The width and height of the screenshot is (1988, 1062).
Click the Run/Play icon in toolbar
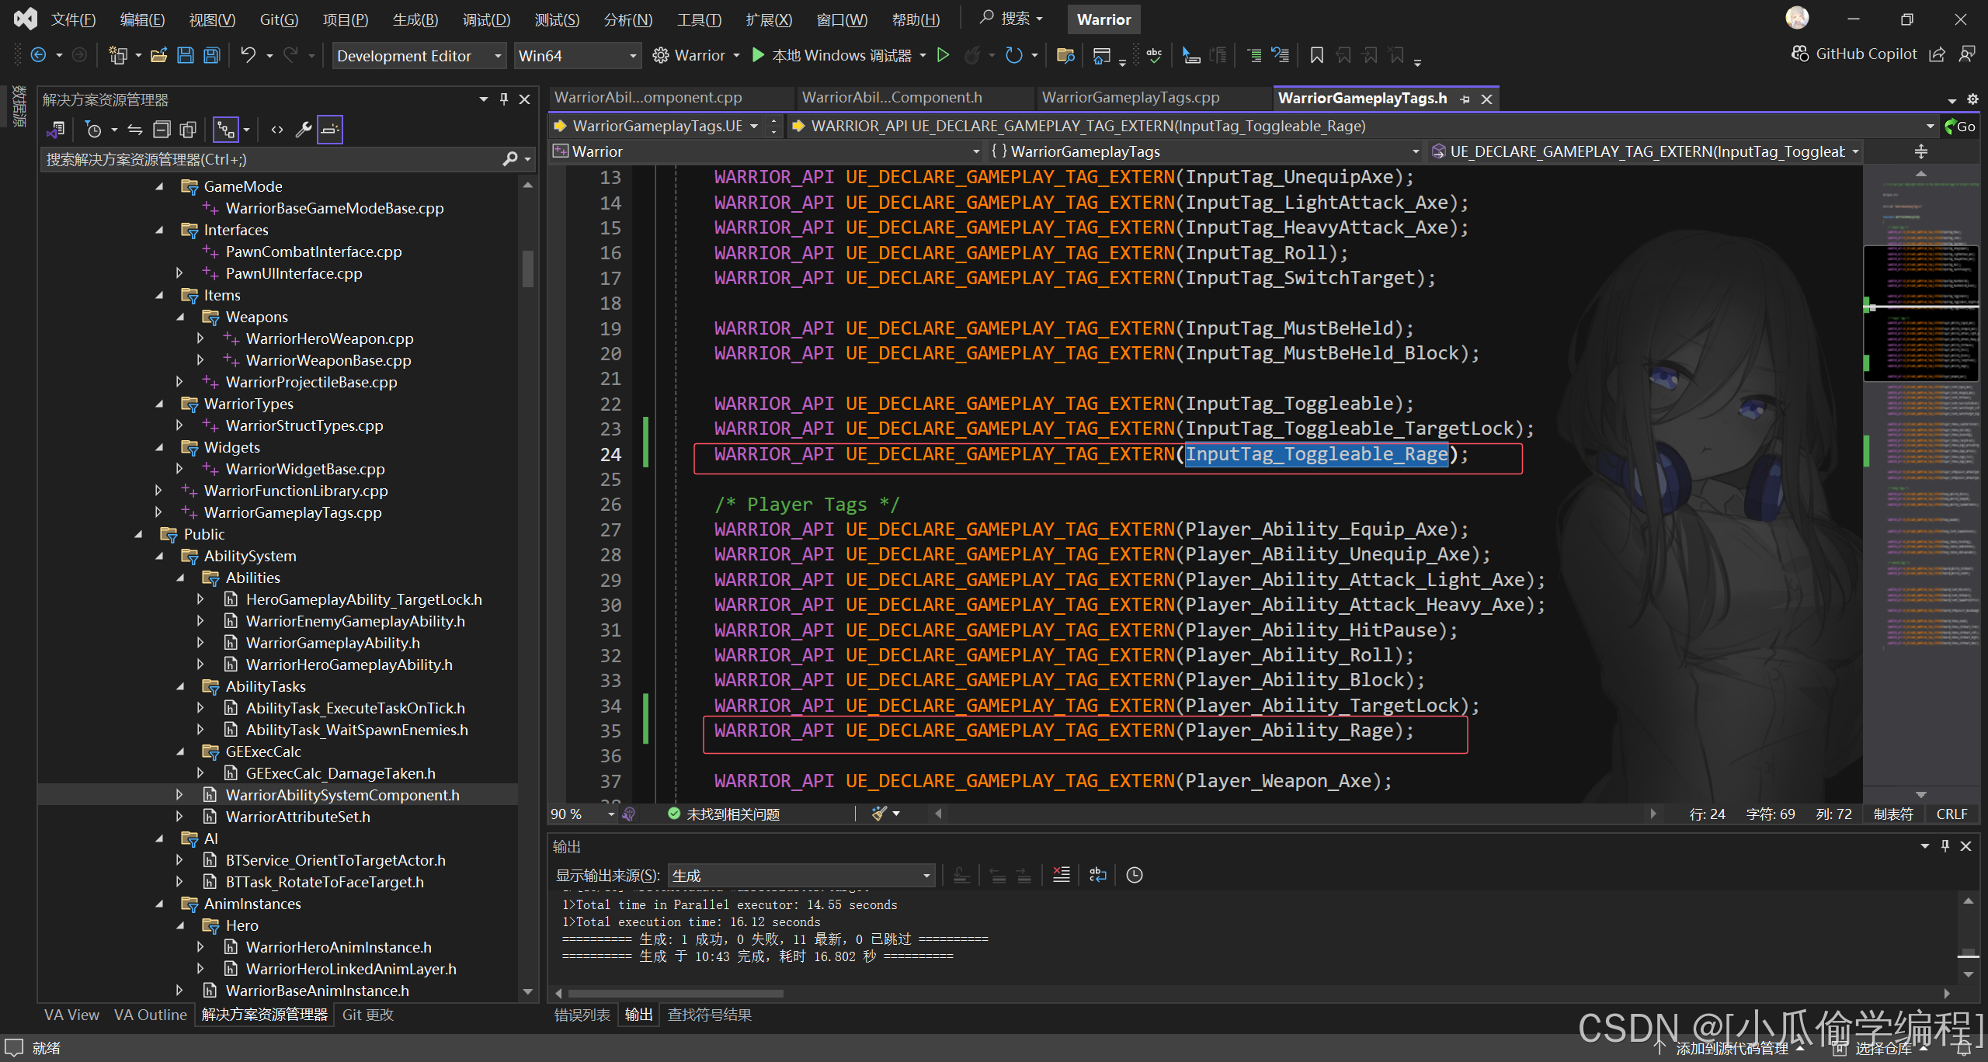click(x=761, y=54)
